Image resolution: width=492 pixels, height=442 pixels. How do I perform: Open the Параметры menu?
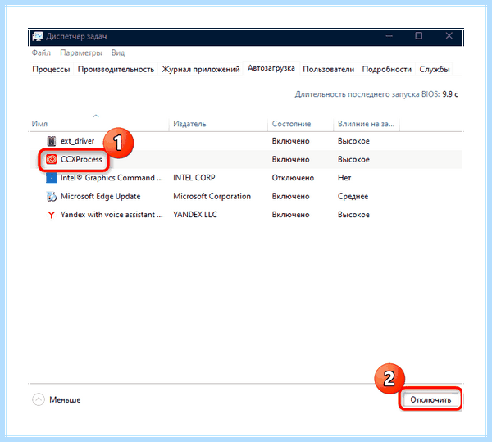(81, 52)
